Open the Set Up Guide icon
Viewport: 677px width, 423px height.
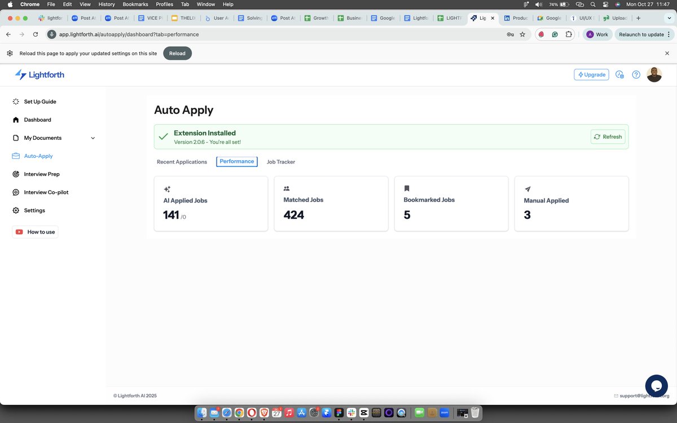tap(16, 102)
